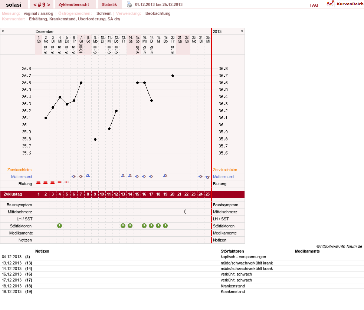Click the Muttermund symbol on day 6
364x310 pixels.
pos(73,177)
